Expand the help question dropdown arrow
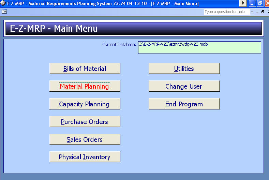Viewport: 269px width, 180px height. pyautogui.click(x=252, y=12)
